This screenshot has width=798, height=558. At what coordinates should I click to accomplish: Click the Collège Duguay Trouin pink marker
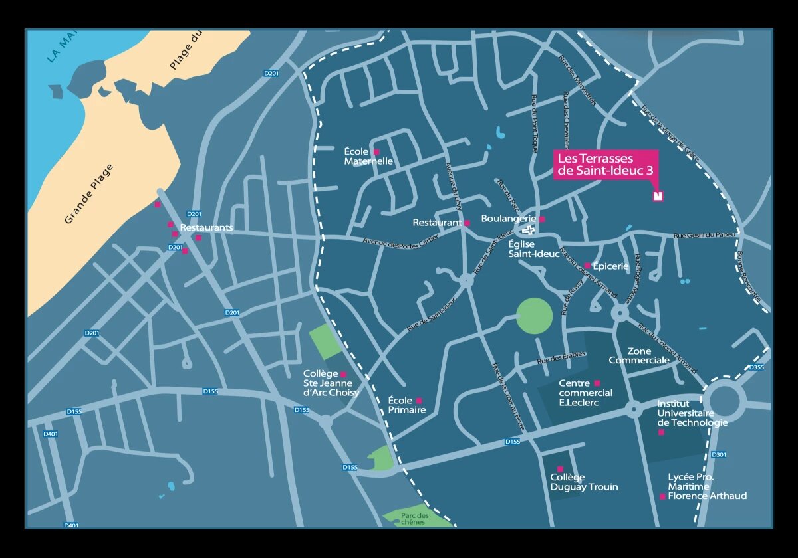[x=560, y=469]
